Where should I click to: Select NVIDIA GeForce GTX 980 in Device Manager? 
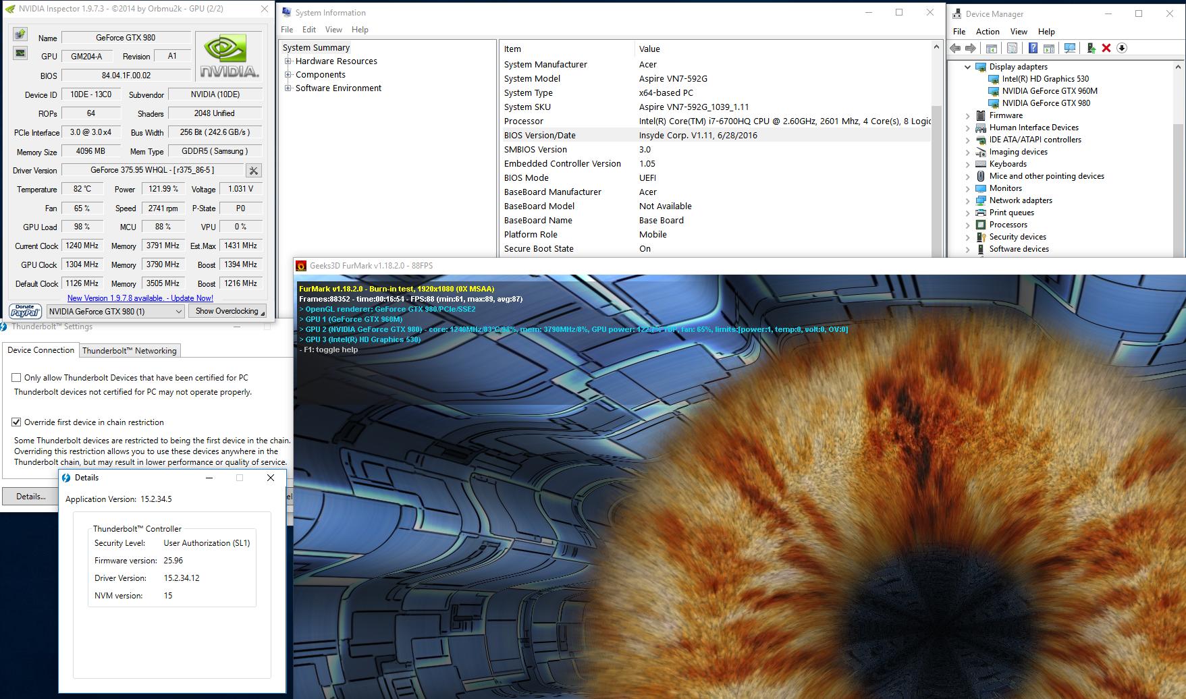1046,103
